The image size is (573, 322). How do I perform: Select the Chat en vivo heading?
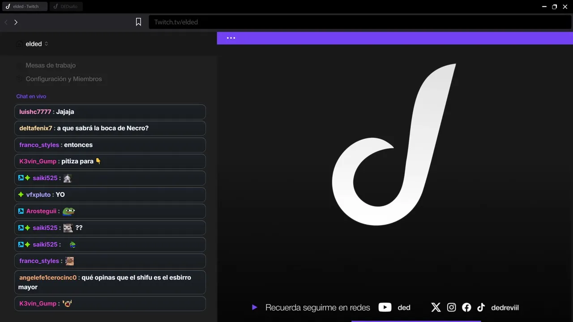pyautogui.click(x=31, y=97)
